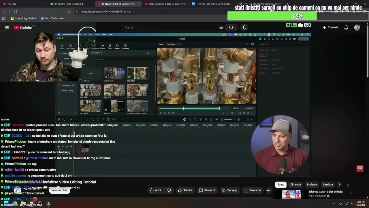
Task: Click the browser address bar URL
Action: [107, 12]
